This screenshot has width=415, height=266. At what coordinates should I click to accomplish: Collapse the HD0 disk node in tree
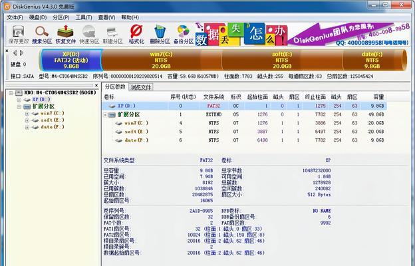pyautogui.click(x=11, y=93)
